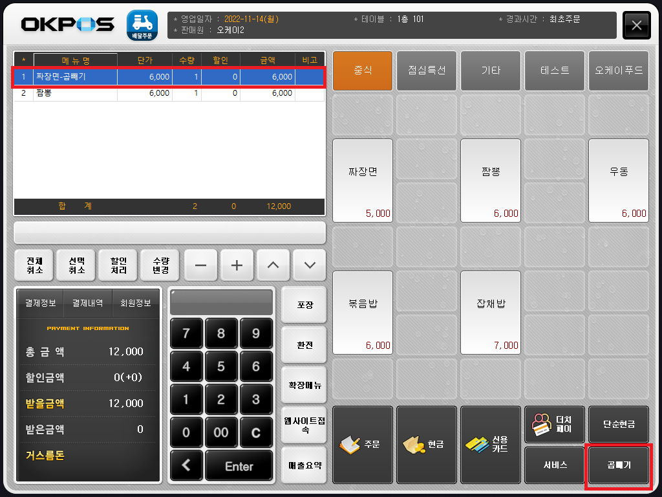Viewport: 662px width, 497px height.
Task: Click the delivery order scooter icon
Action: pos(142,25)
